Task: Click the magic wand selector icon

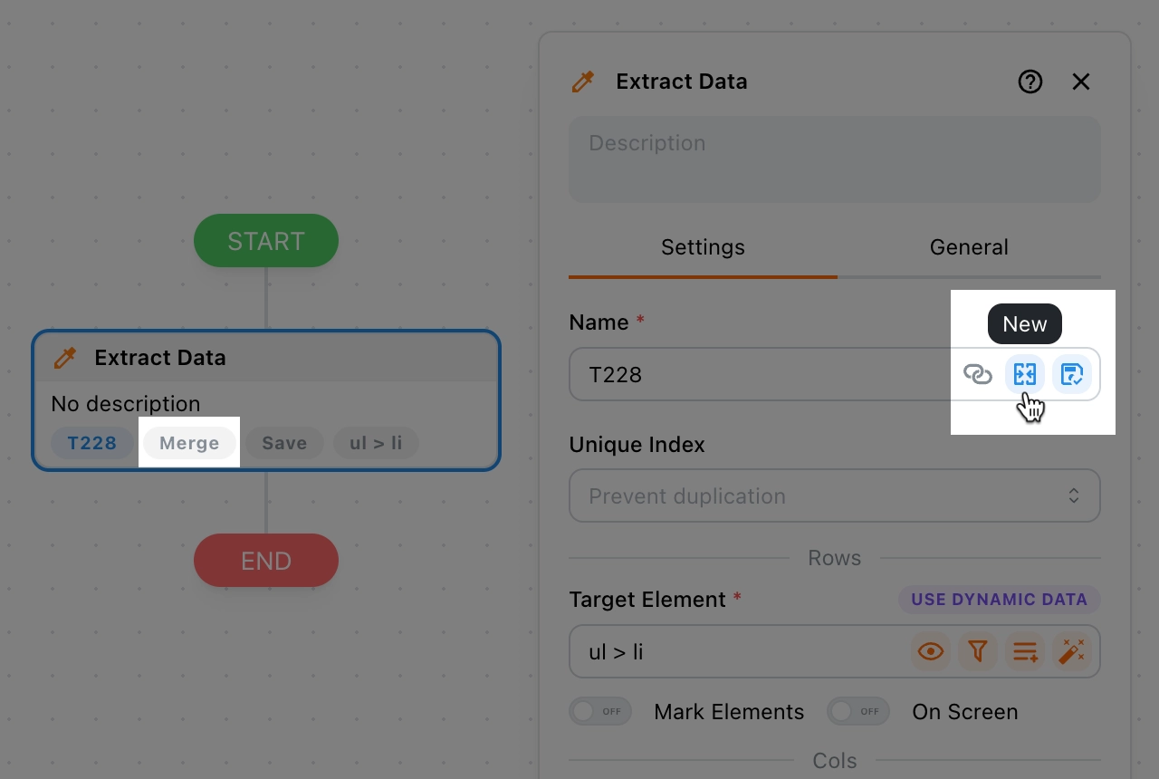Action: 1072,651
